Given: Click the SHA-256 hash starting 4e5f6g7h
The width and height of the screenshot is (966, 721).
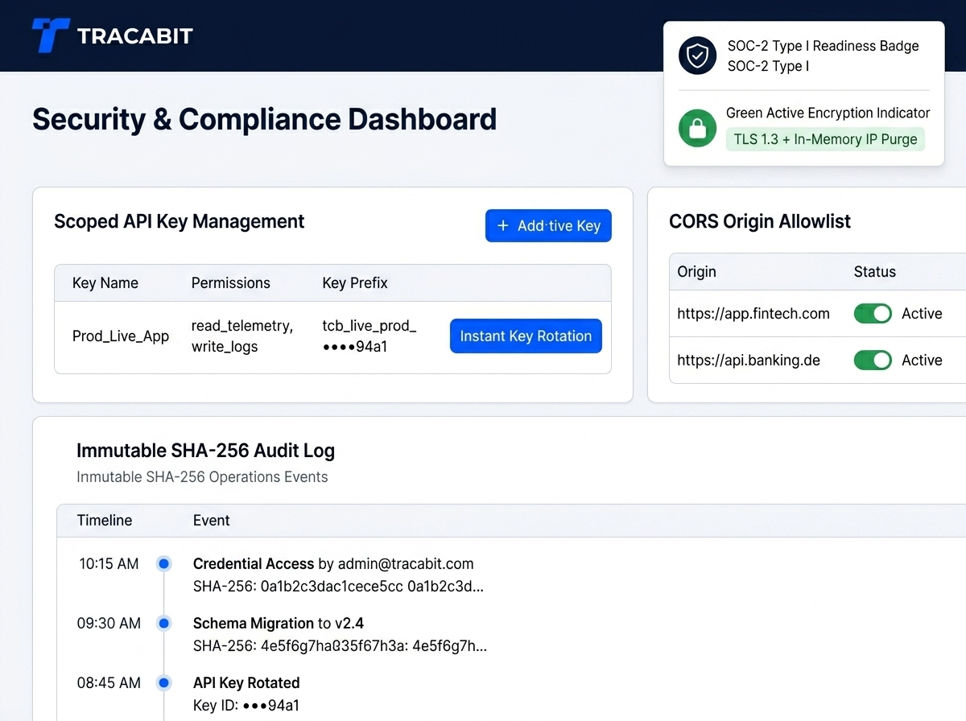Looking at the screenshot, I should tap(341, 646).
